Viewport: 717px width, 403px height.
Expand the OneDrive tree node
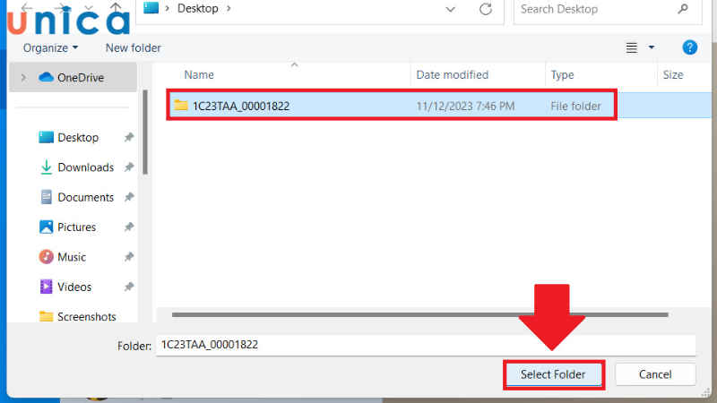coord(23,78)
